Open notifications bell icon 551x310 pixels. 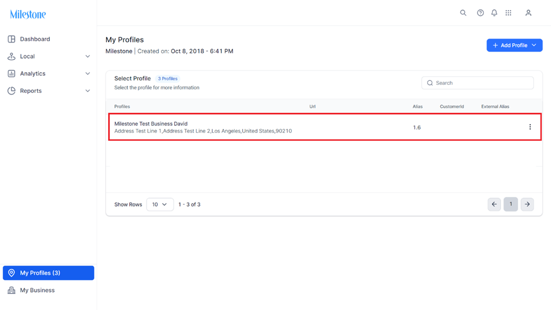494,13
